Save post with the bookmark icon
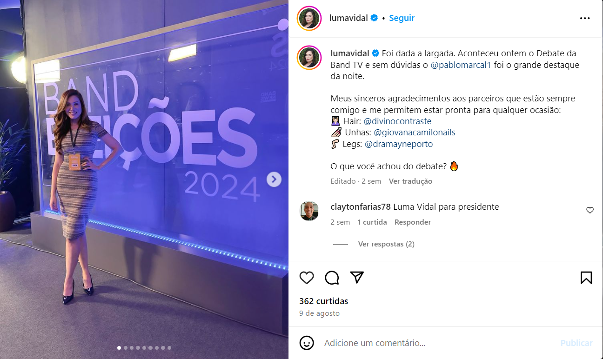603x359 pixels. [586, 278]
